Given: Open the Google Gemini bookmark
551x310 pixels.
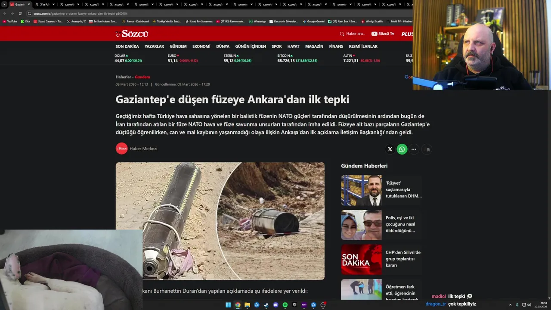Looking at the screenshot, I should coord(313,21).
